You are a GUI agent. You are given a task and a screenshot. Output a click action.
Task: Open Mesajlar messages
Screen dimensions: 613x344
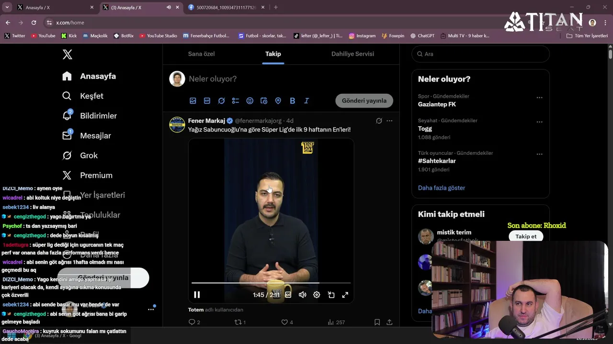pos(87,136)
